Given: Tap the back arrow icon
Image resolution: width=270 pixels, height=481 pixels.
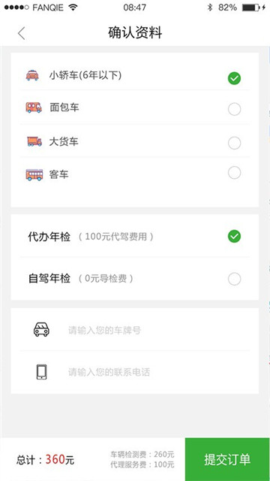Looking at the screenshot, I should [22, 33].
